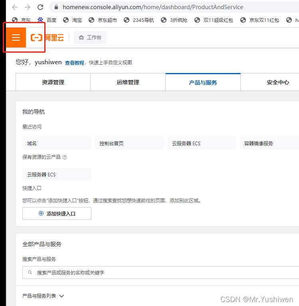Click the 搜索产品或服务 search field
Screen dimensions: 299x306
[160, 273]
